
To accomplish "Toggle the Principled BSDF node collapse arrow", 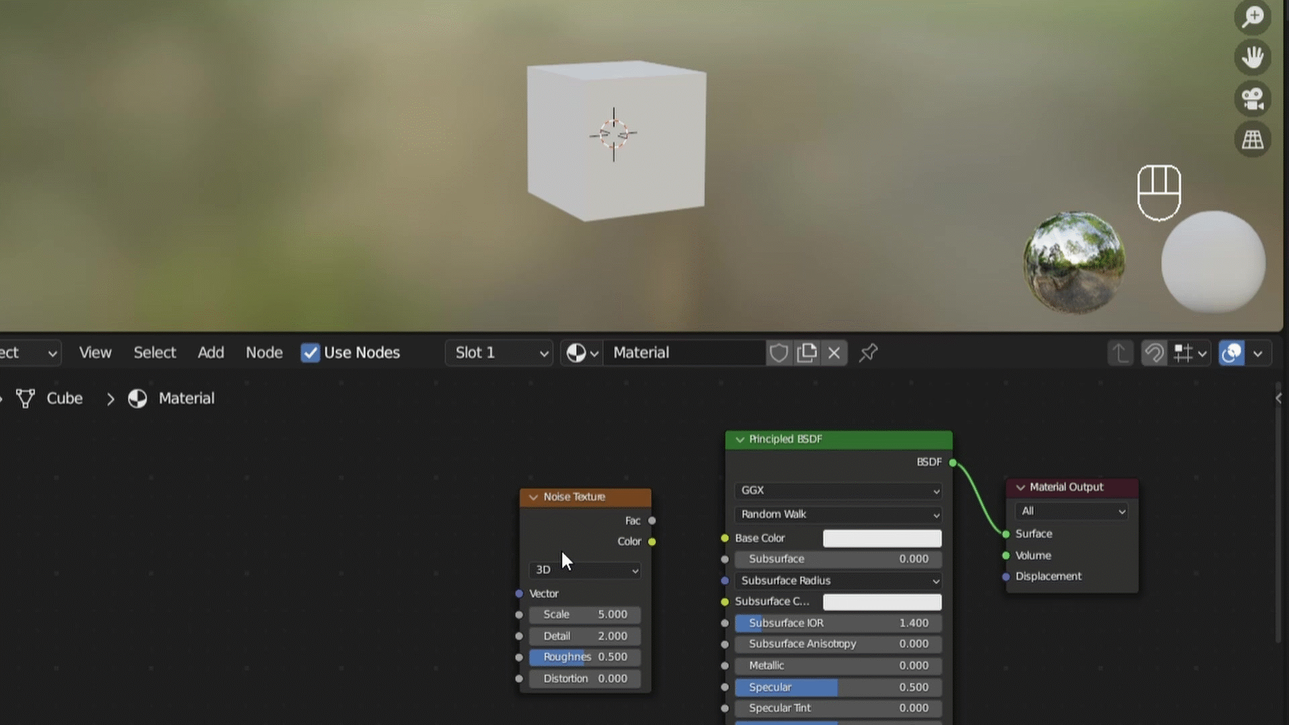I will [x=739, y=438].
